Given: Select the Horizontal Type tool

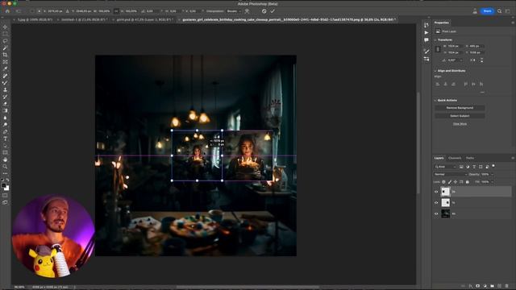Looking at the screenshot, I should (x=5, y=139).
